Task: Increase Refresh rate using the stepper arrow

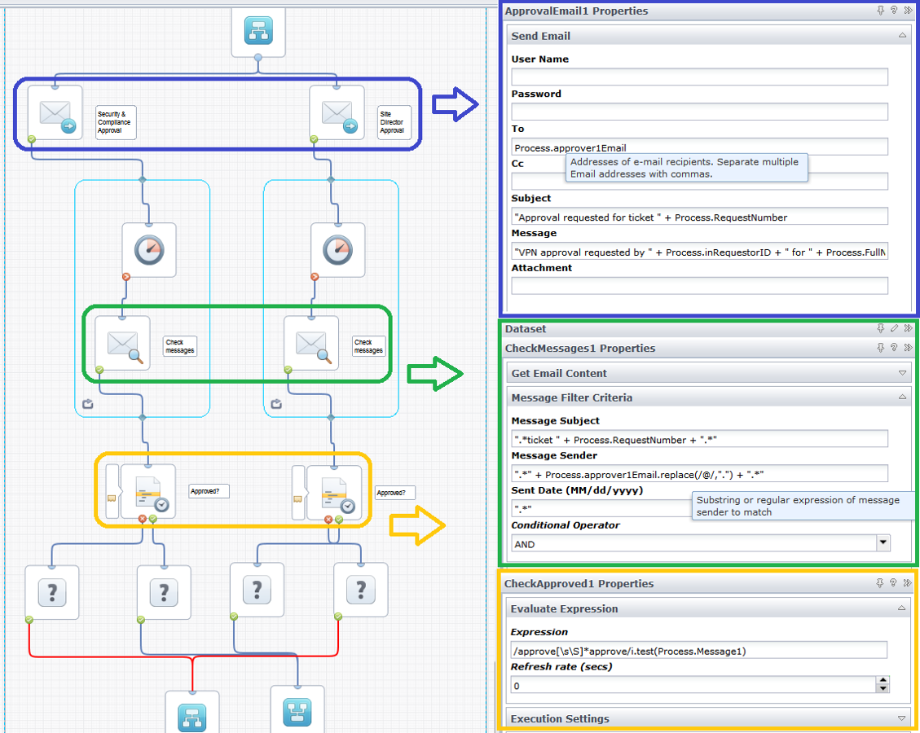Action: 883,680
